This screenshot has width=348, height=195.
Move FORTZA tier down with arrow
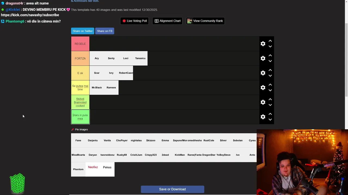tap(270, 61)
